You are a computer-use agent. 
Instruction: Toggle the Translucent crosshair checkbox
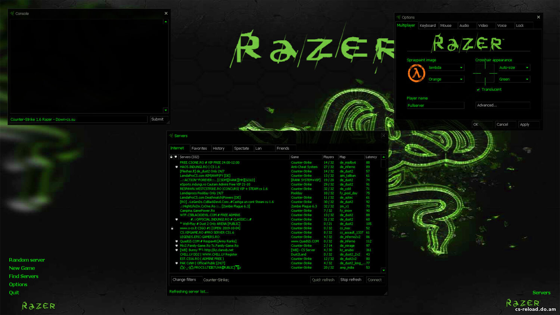pyautogui.click(x=478, y=90)
